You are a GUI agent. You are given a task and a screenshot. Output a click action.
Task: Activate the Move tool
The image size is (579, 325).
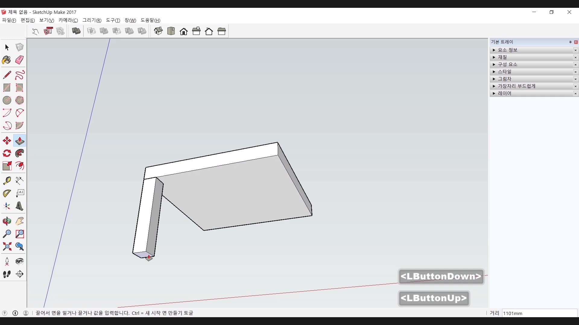click(7, 141)
